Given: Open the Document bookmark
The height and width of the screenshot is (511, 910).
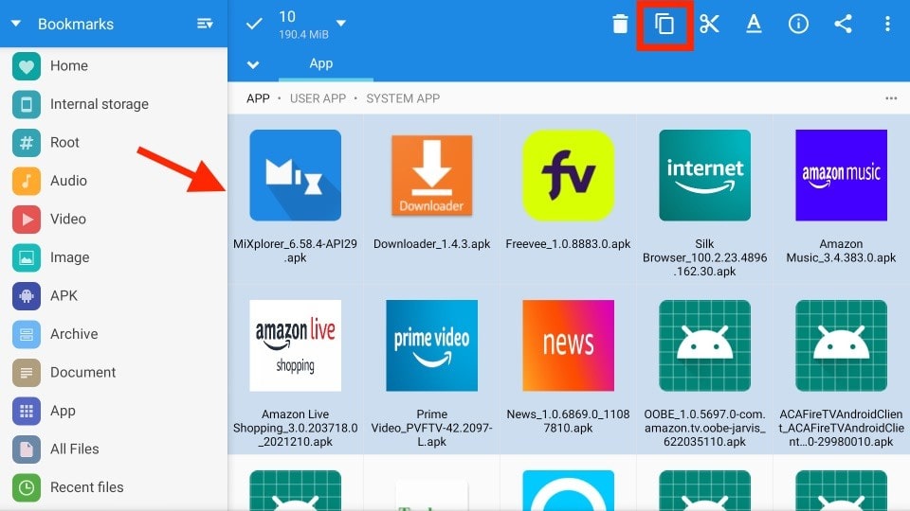Looking at the screenshot, I should (114, 372).
